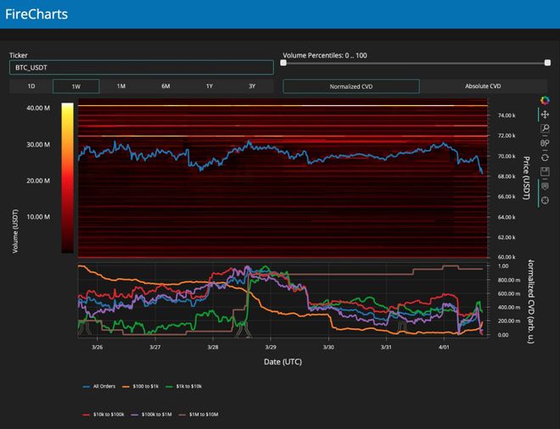Select the 1M timeframe tab
The image size is (560, 429).
tap(120, 86)
